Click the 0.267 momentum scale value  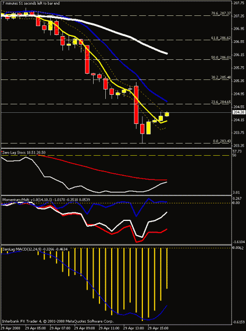pyautogui.click(x=238, y=199)
